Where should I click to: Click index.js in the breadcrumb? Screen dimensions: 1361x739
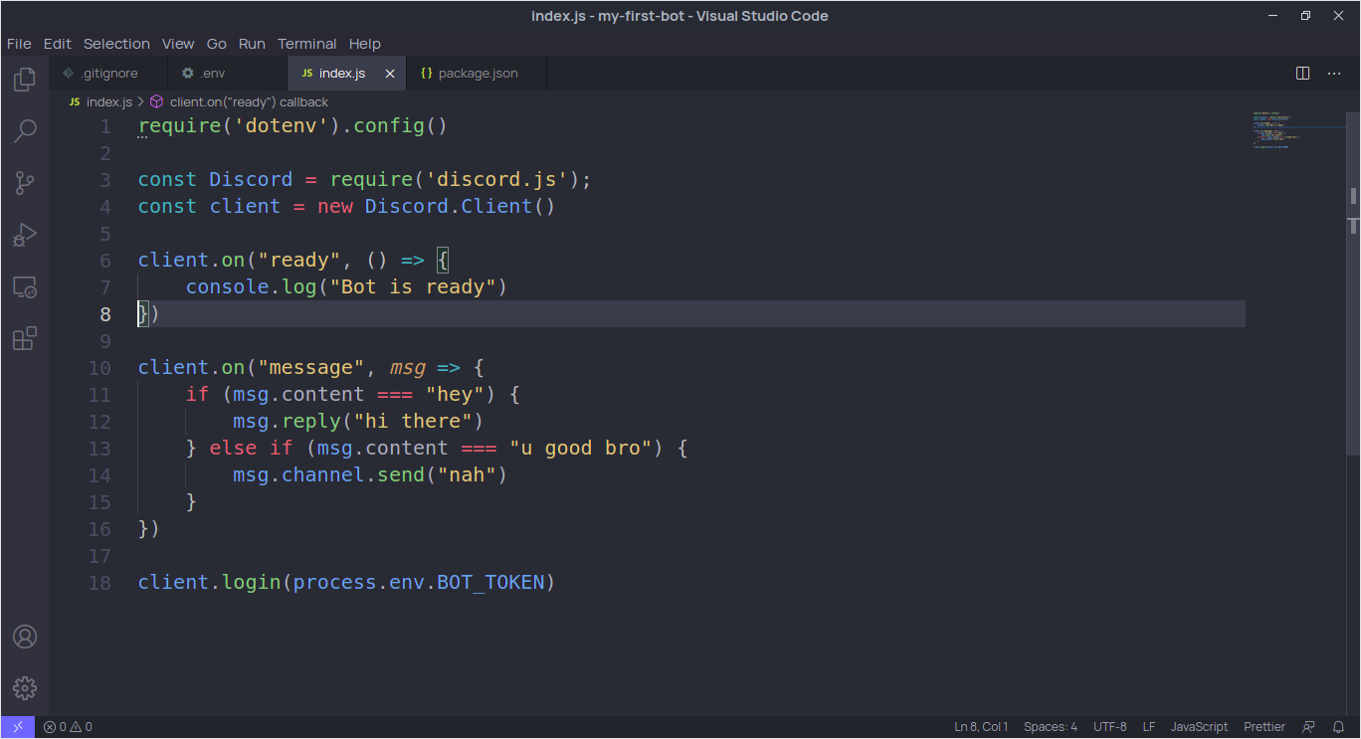(x=108, y=102)
